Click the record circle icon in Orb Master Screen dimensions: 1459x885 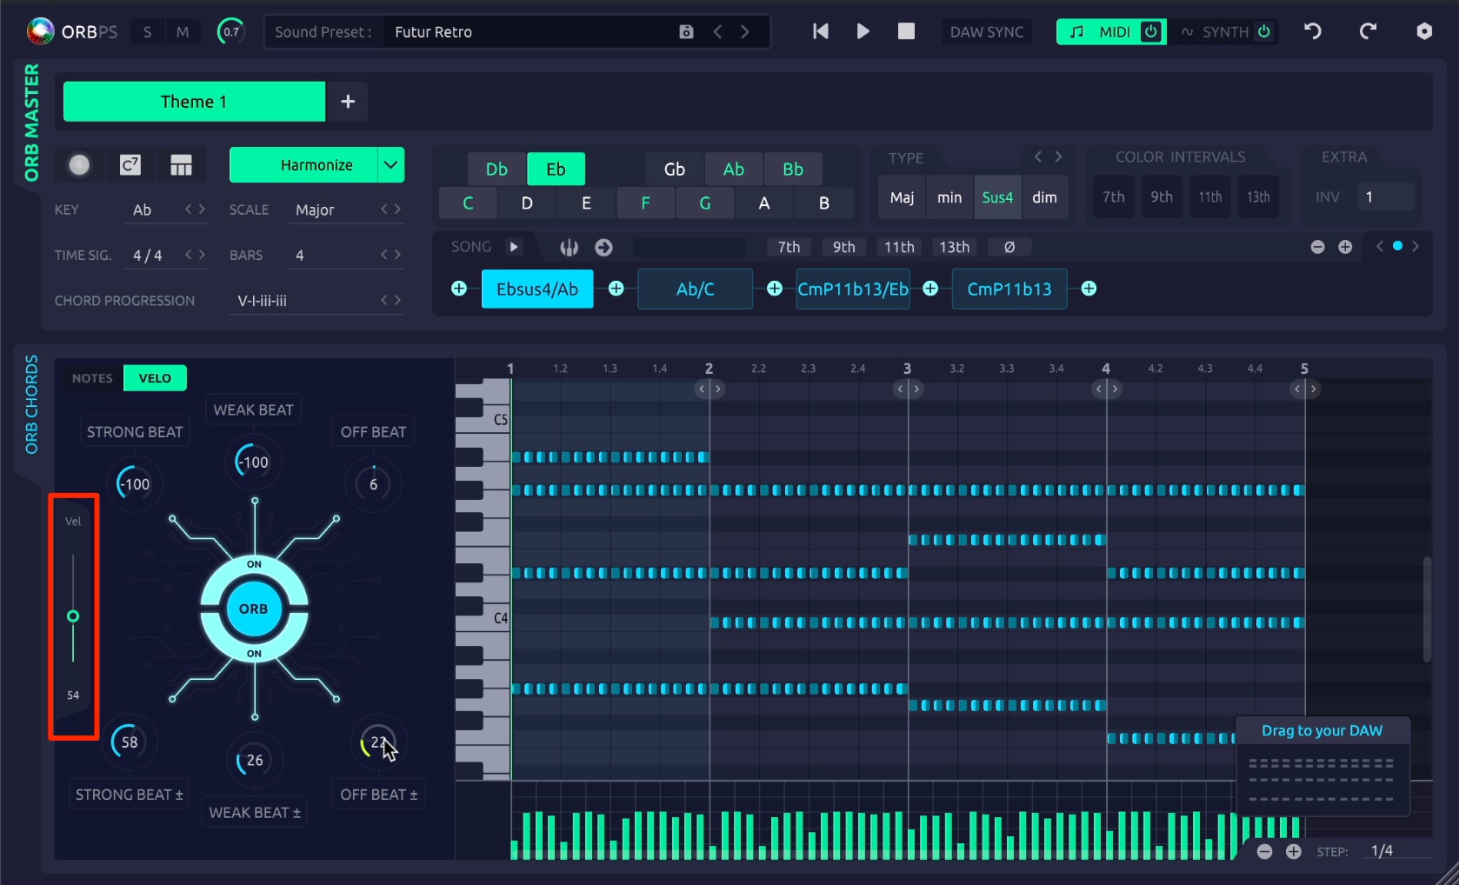click(x=79, y=165)
